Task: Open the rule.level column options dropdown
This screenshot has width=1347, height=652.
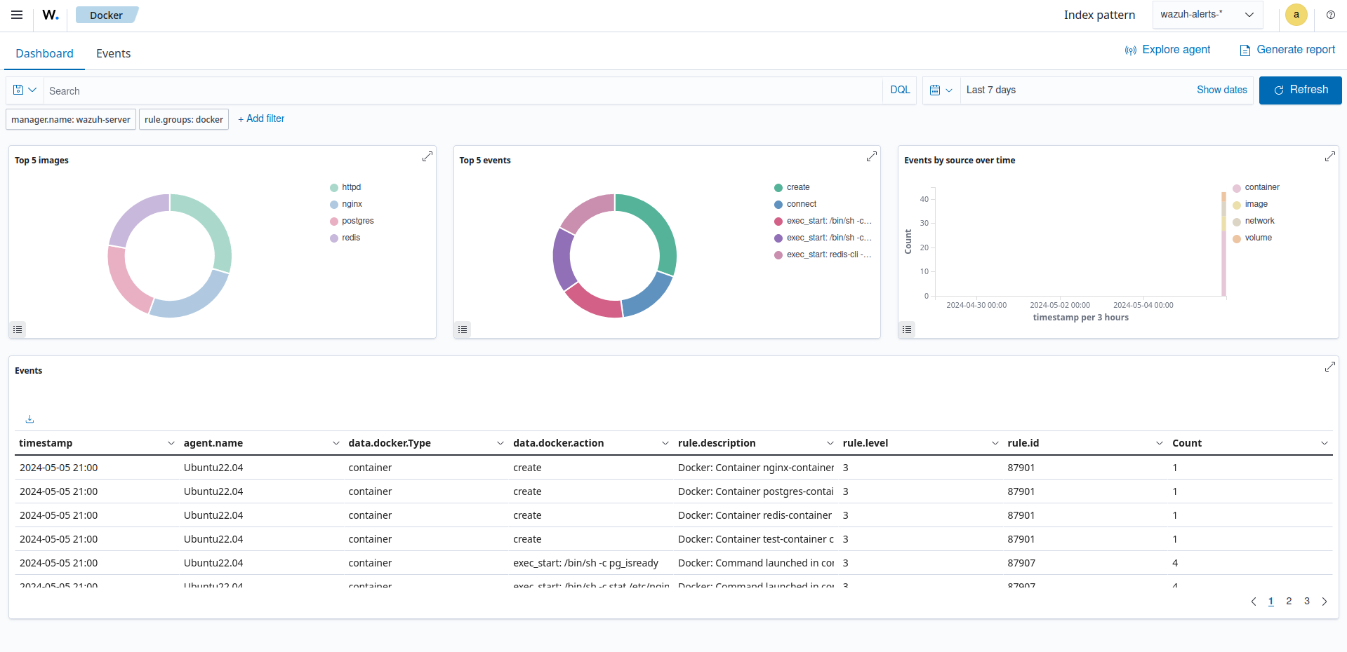Action: [x=995, y=443]
